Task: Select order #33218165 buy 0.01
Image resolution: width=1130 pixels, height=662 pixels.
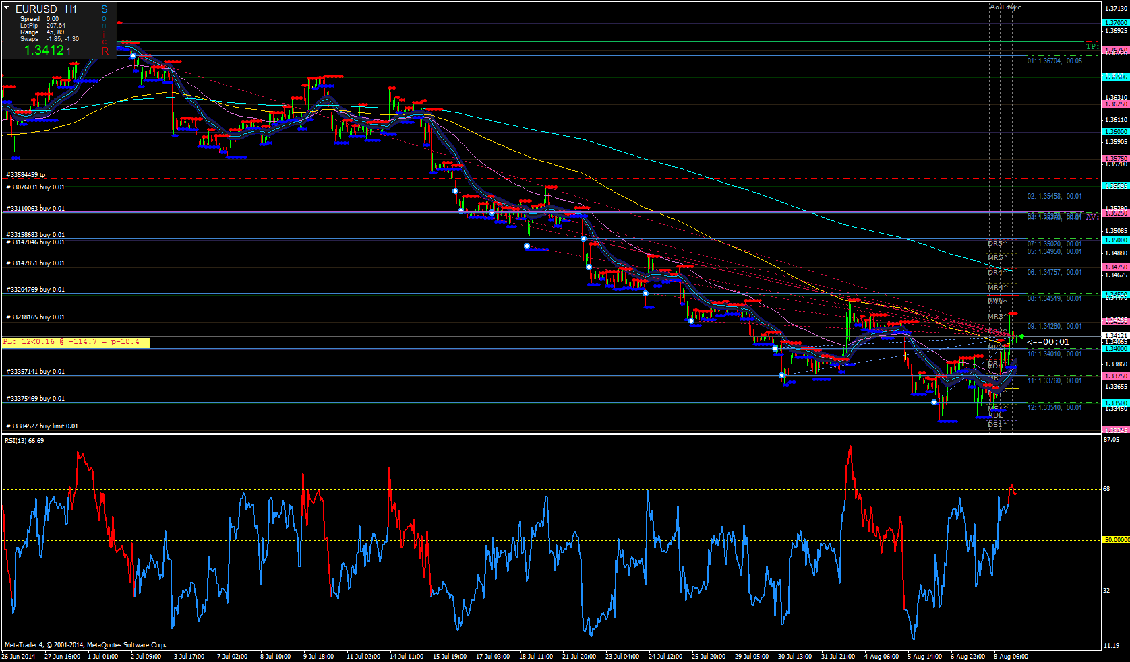Action: tap(36, 317)
